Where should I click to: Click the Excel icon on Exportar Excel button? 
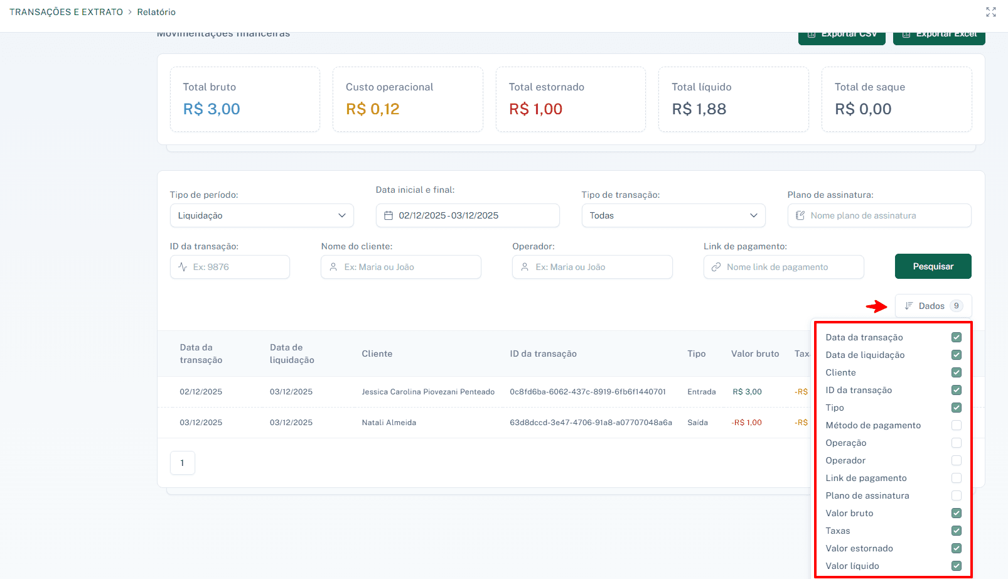coord(906,34)
